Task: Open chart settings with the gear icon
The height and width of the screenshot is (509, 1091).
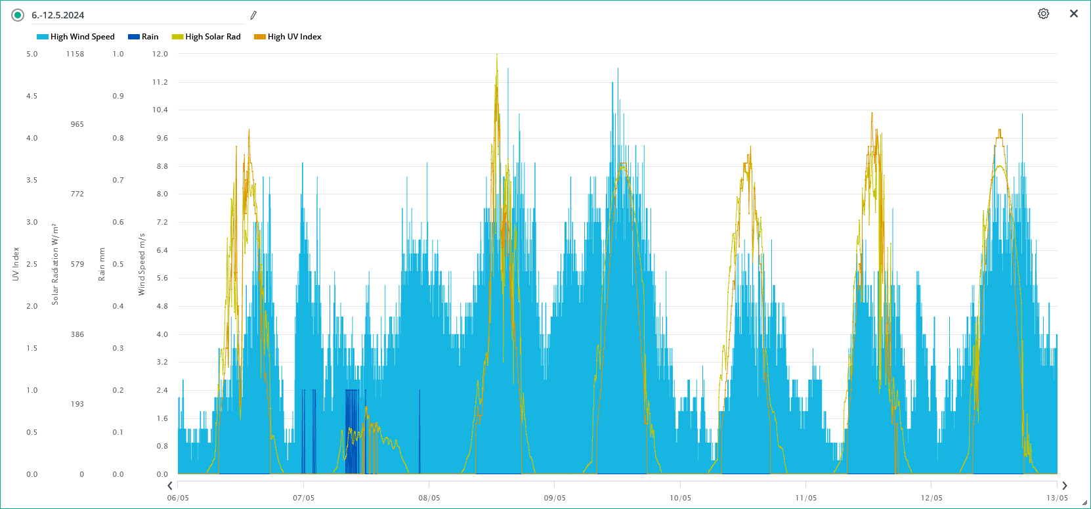Action: click(1043, 14)
